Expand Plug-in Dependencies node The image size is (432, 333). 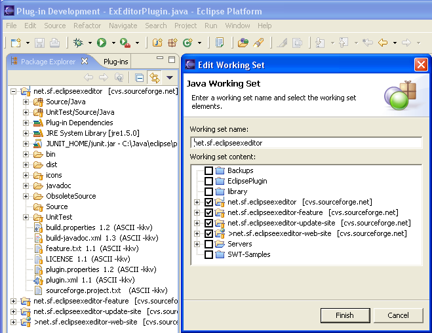[x=26, y=123]
